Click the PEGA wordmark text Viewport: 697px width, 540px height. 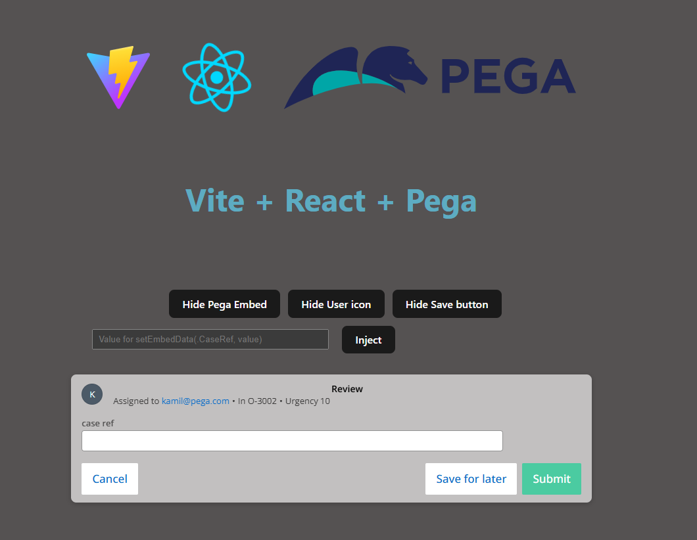pos(508,76)
